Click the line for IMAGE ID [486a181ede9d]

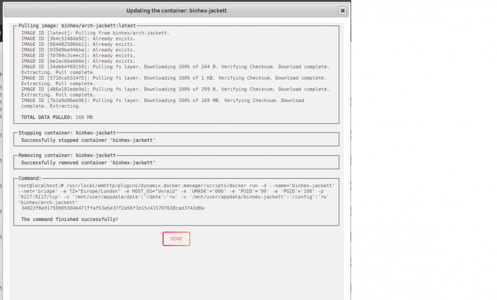tap(175, 92)
